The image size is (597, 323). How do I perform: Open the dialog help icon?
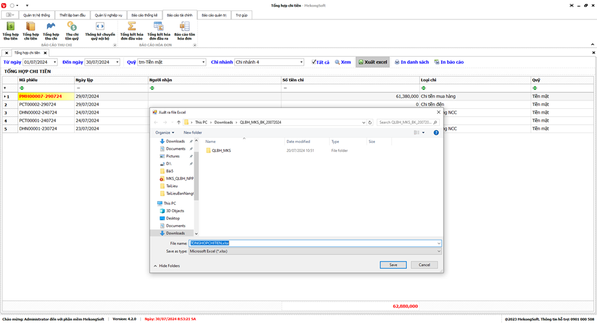click(x=436, y=133)
